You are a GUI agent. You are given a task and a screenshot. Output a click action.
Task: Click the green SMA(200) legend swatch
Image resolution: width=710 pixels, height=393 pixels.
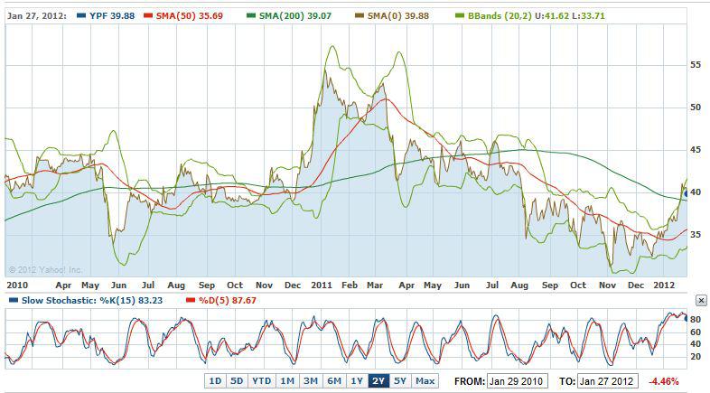coord(251,16)
